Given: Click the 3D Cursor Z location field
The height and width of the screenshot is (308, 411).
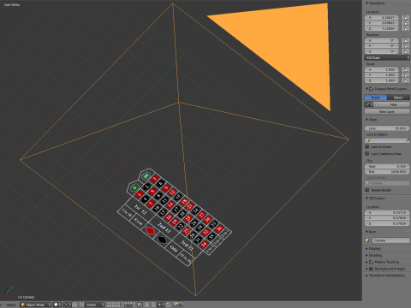Looking at the screenshot, I should 387,223.
